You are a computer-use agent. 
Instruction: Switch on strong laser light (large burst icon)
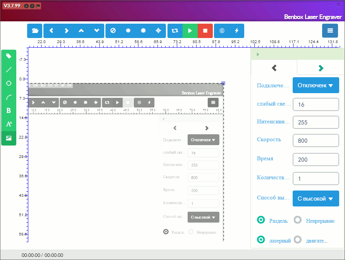[143, 31]
